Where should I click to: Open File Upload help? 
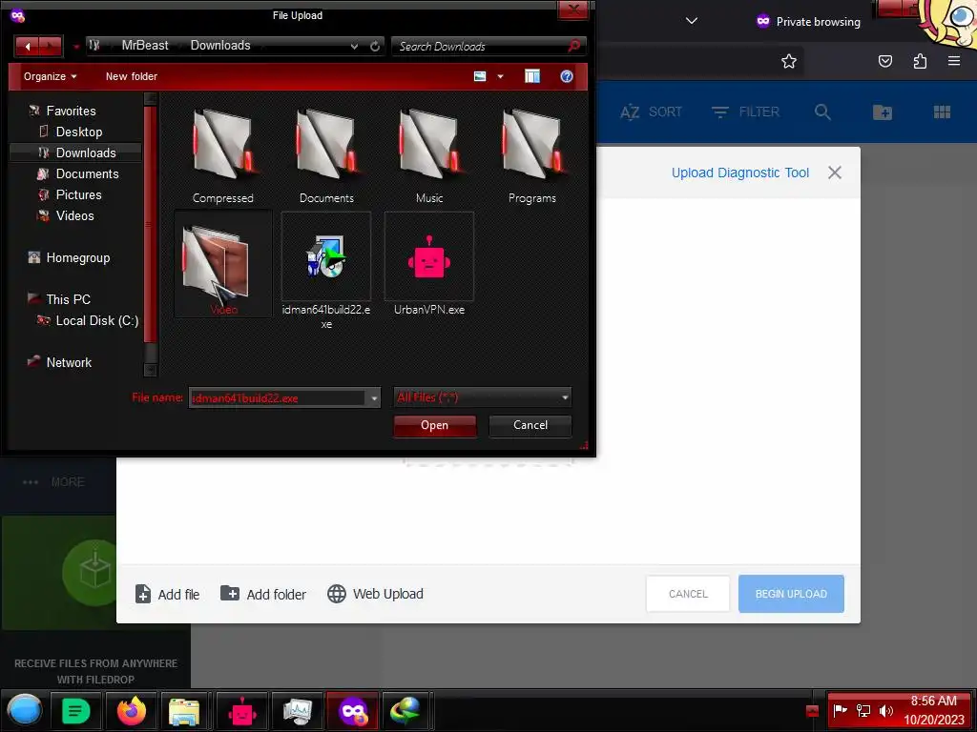[x=567, y=76]
